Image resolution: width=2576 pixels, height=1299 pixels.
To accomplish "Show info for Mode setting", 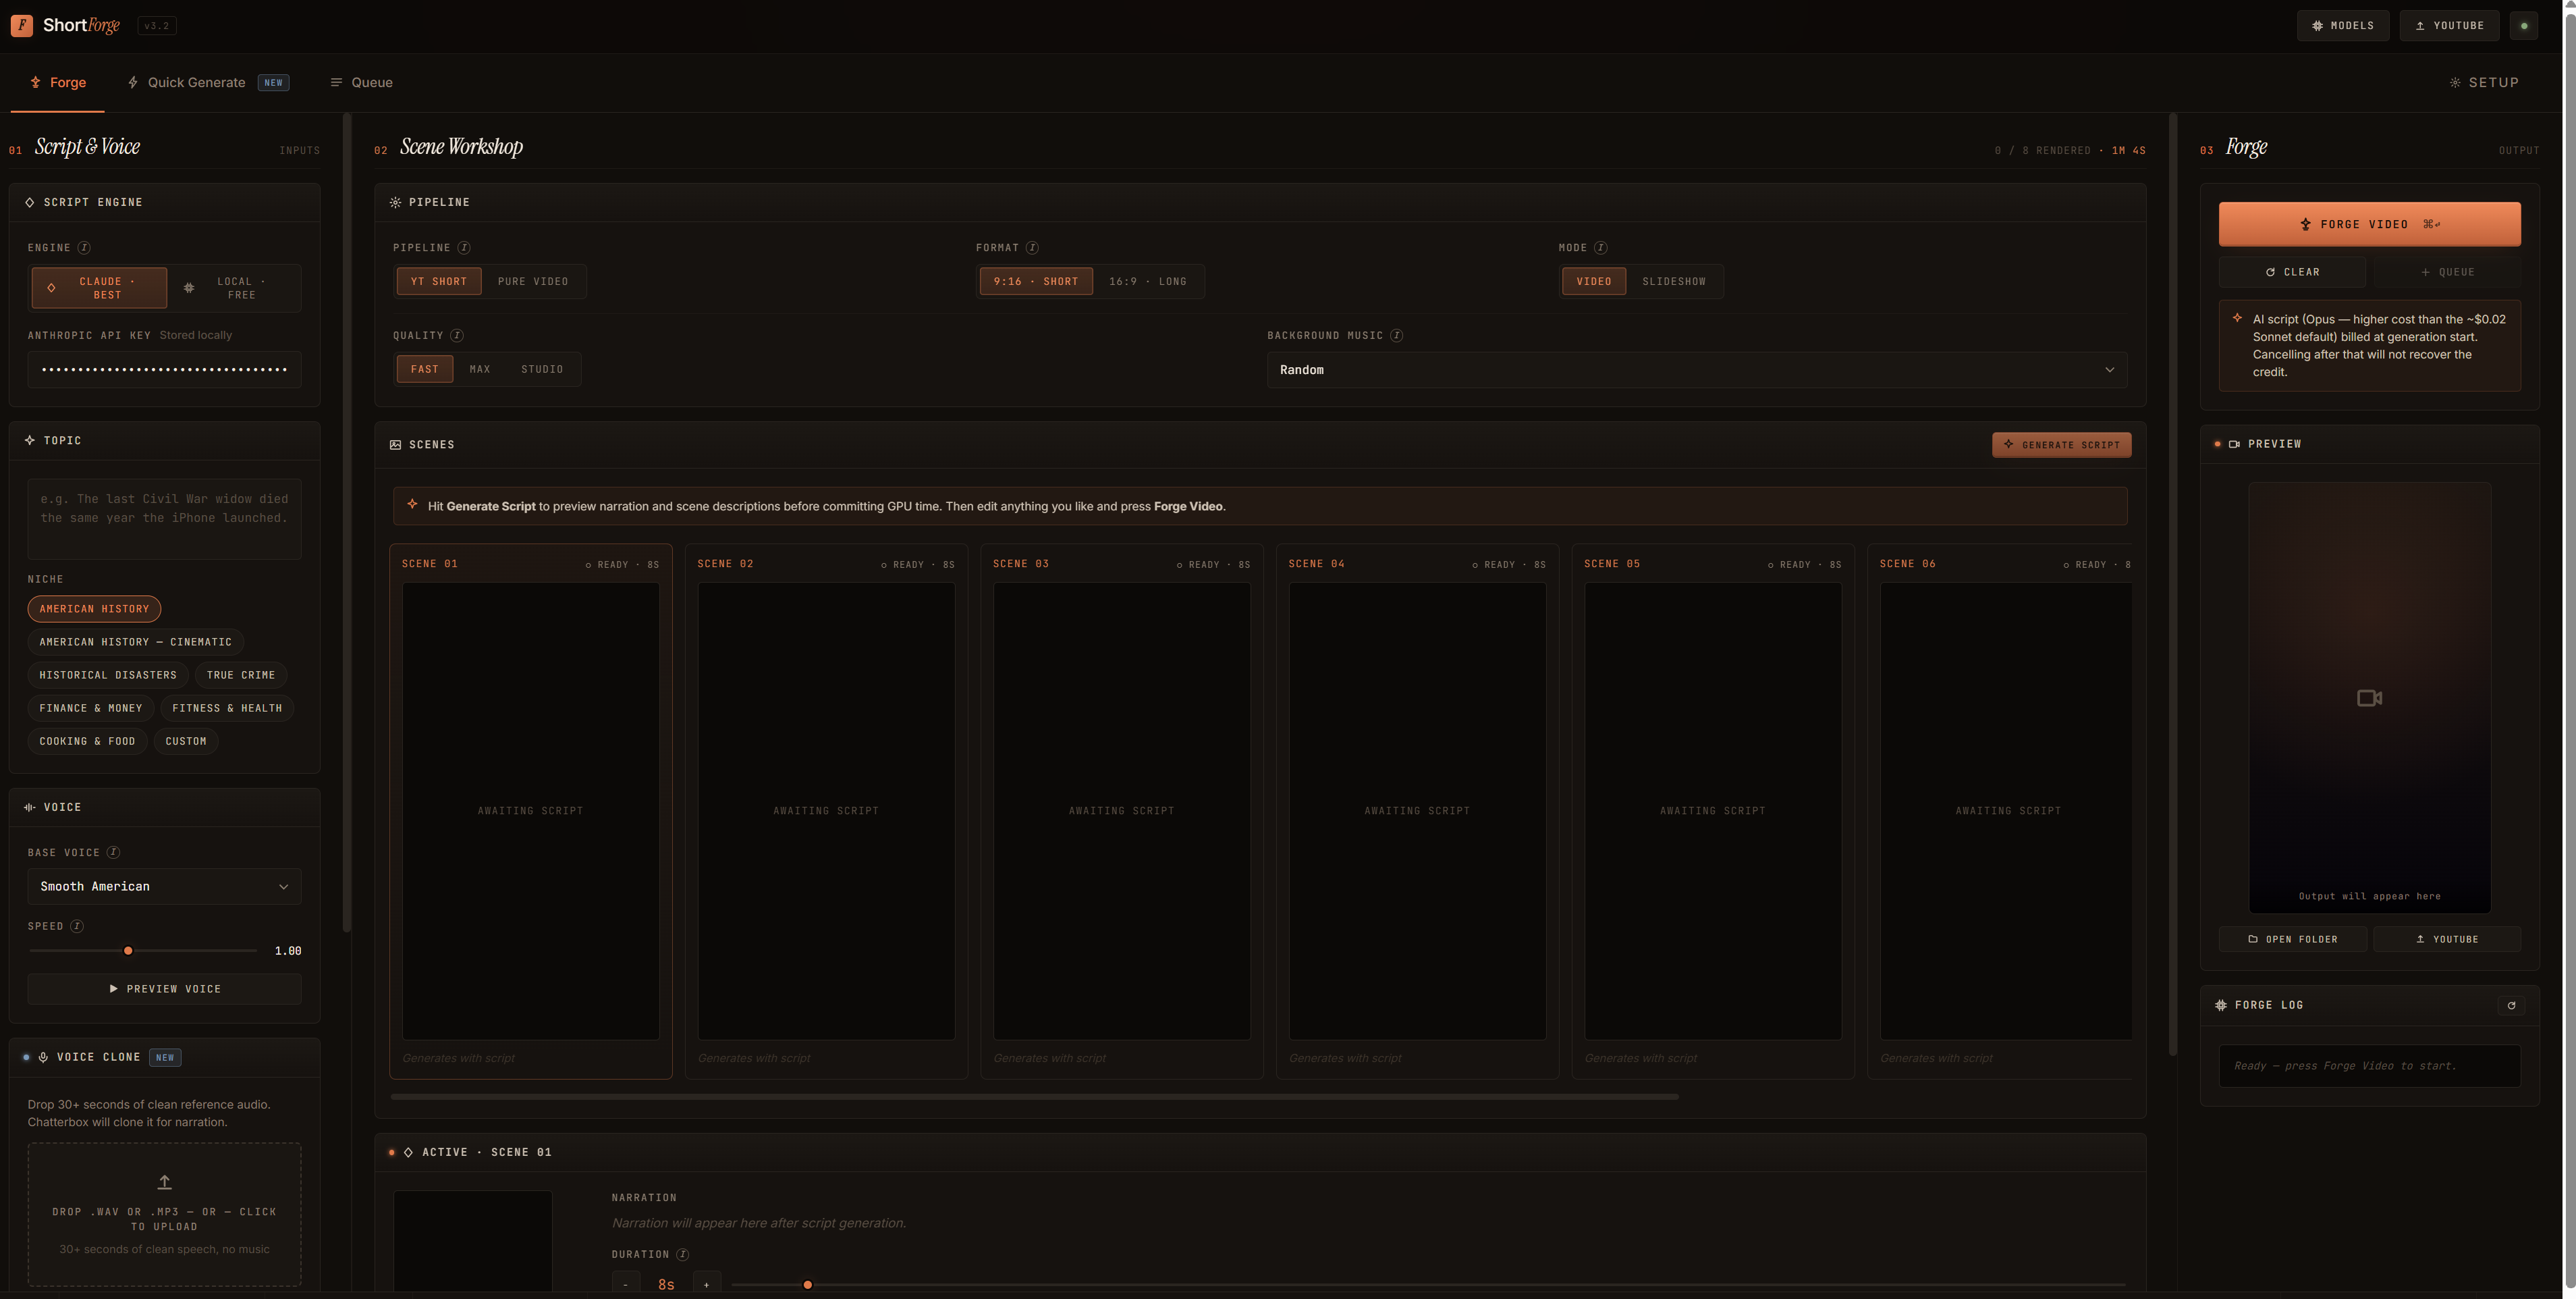I will point(1600,247).
